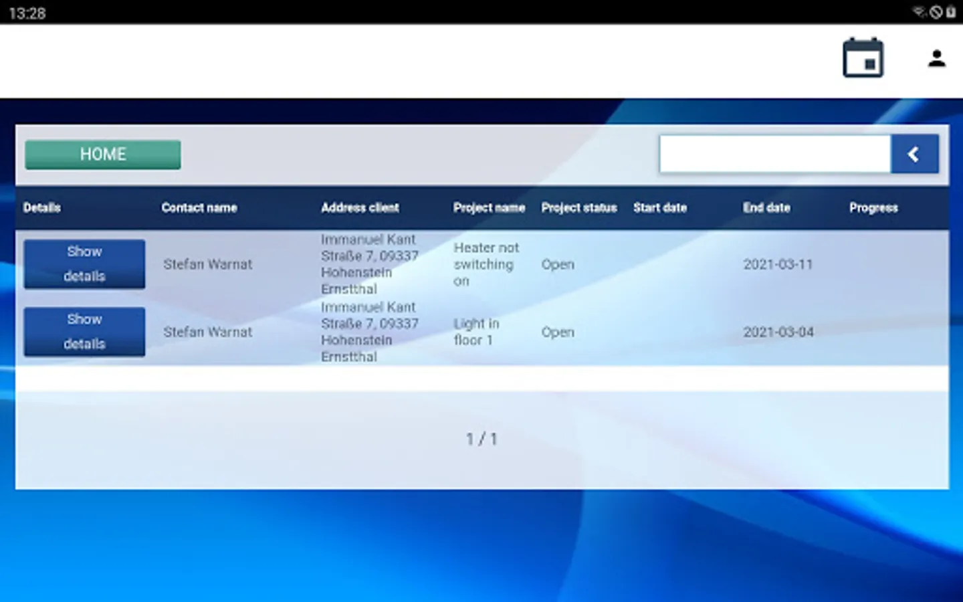Click the 1 / 1 page indicator
963x602 pixels.
[481, 439]
